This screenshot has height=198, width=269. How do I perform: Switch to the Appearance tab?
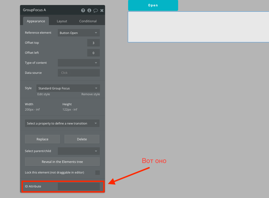click(36, 21)
